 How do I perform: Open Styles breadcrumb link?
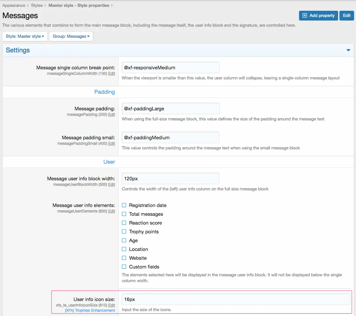[x=36, y=6]
